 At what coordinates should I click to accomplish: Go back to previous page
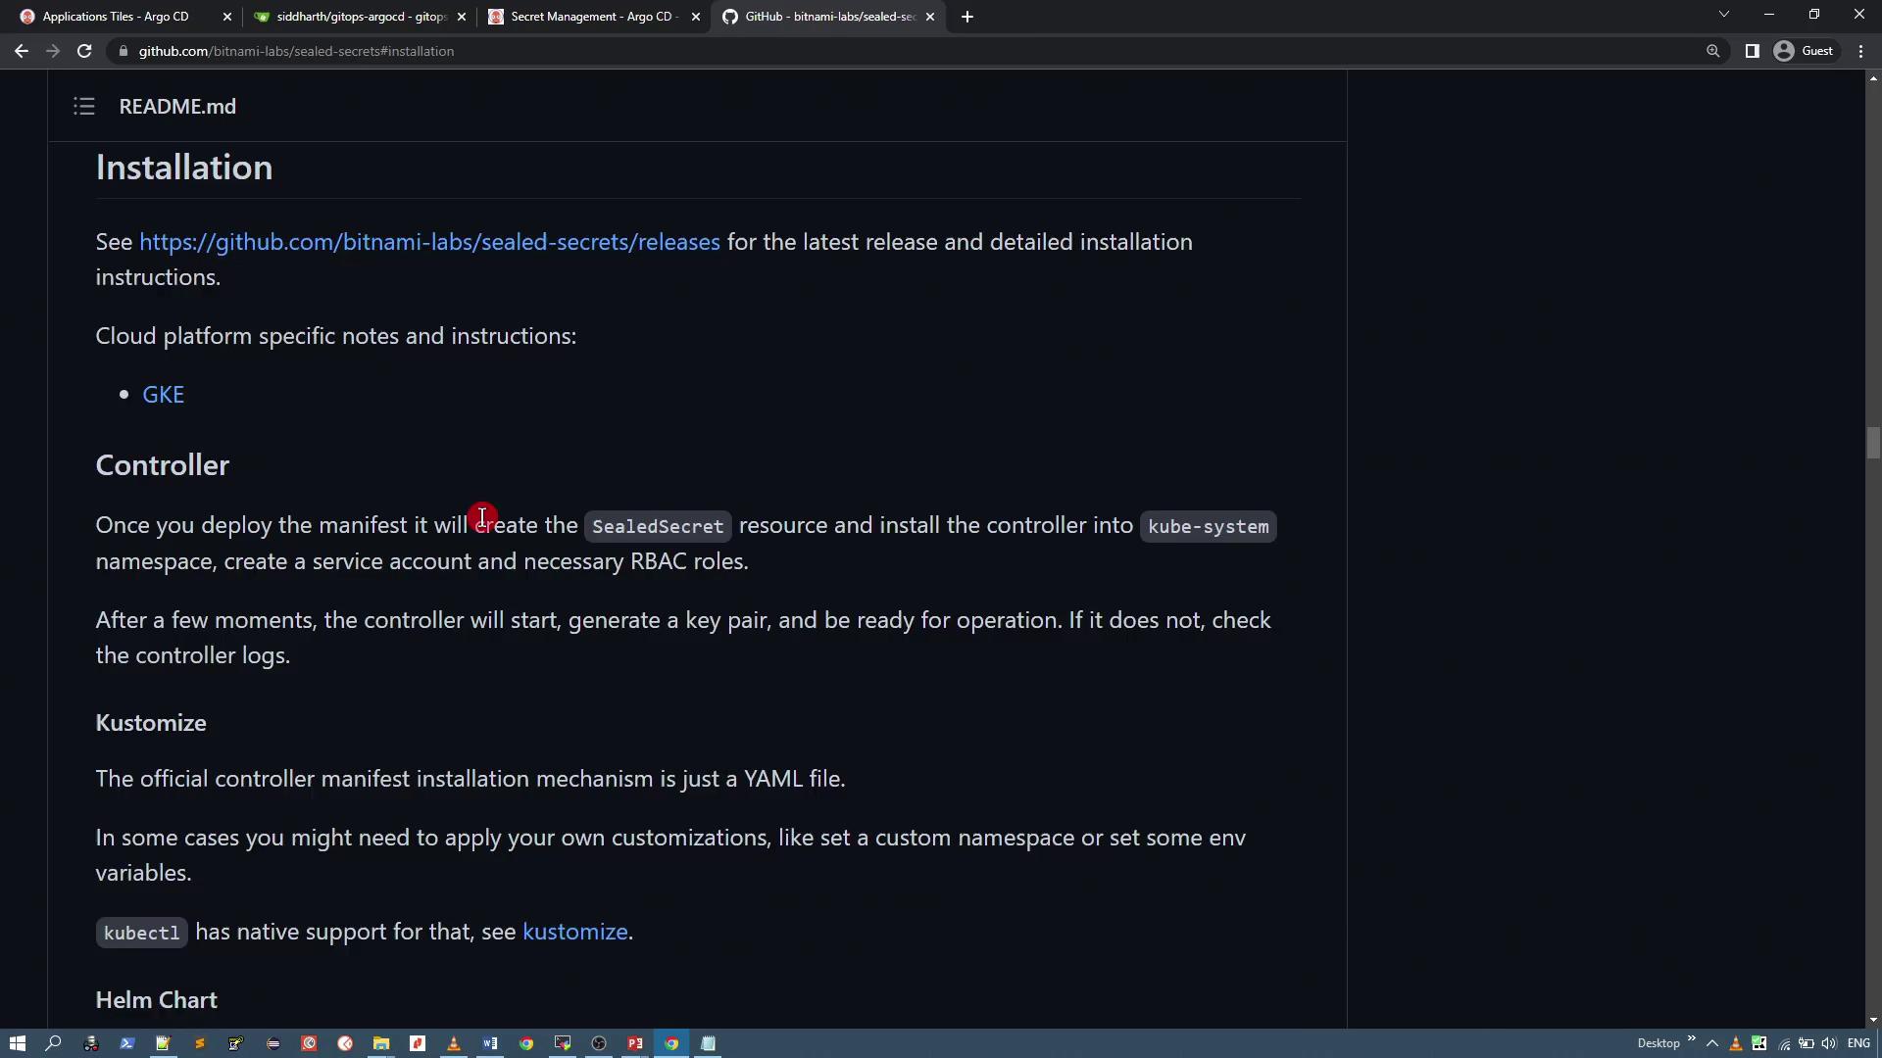click(22, 51)
